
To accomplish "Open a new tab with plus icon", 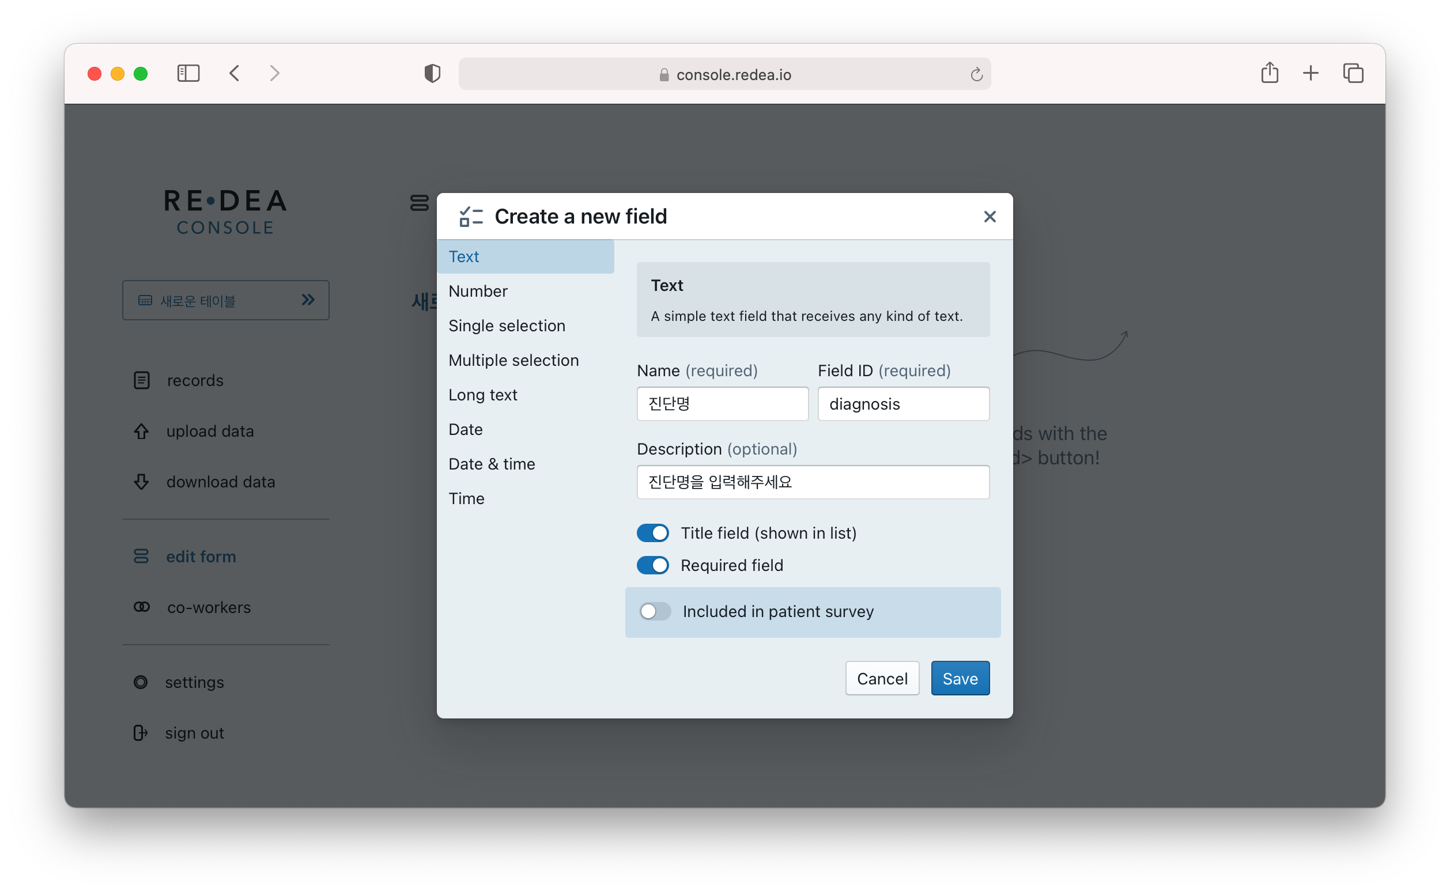I will coord(1311,73).
